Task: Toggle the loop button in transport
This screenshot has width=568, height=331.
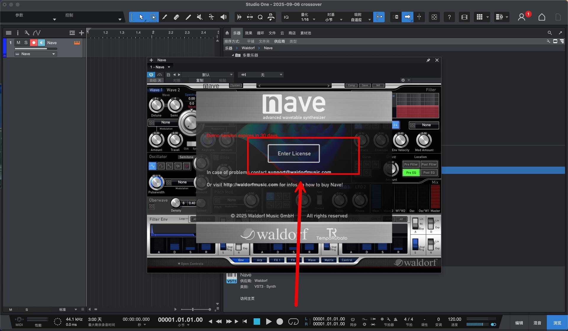Action: tap(293, 321)
